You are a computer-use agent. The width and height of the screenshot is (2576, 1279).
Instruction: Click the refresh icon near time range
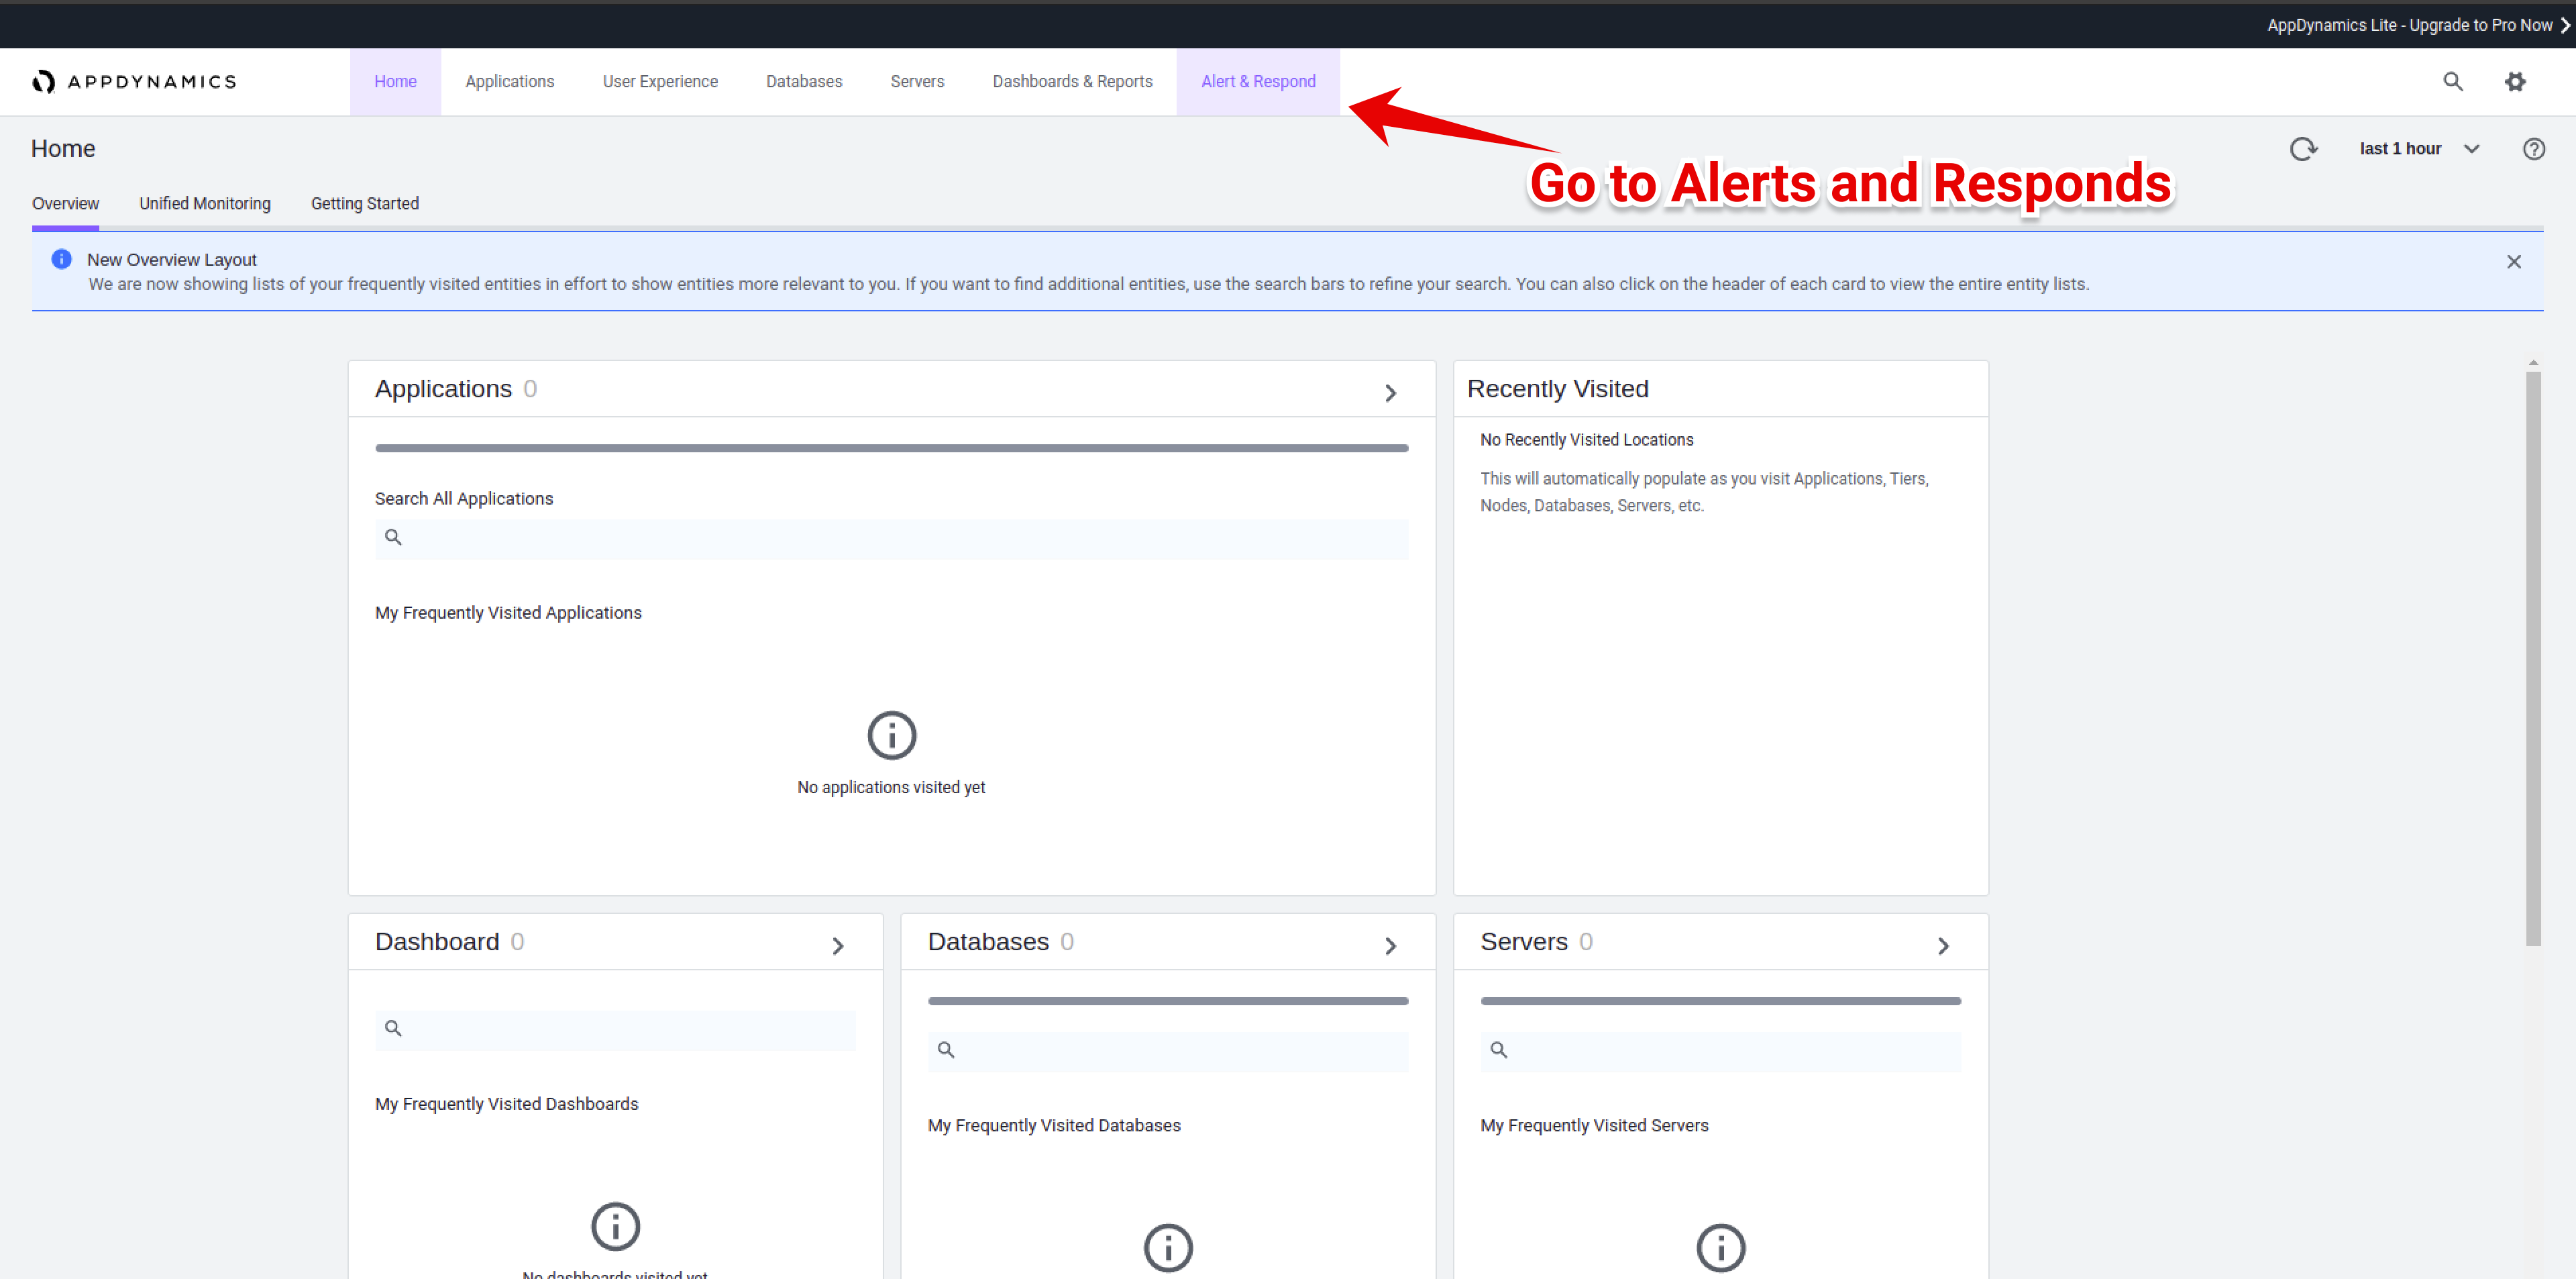pos(2303,149)
